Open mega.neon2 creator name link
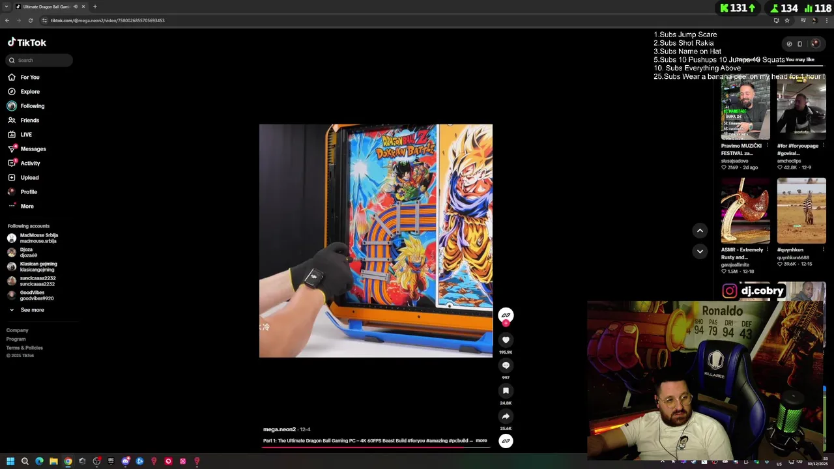The width and height of the screenshot is (834, 469). tap(280, 430)
